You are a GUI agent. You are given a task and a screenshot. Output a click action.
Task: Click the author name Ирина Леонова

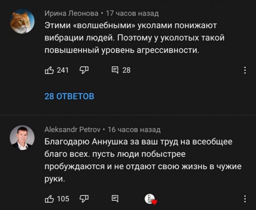point(71,14)
